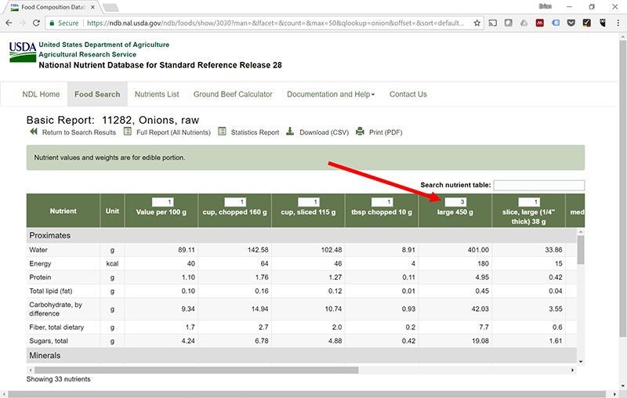Image resolution: width=627 pixels, height=398 pixels.
Task: Click the 42.03 carbohydrate value
Action: [x=480, y=309]
